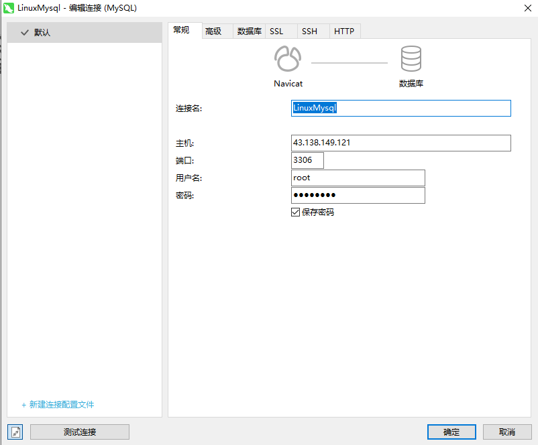Click the 端口: label
The height and width of the screenshot is (445, 538).
coord(184,161)
